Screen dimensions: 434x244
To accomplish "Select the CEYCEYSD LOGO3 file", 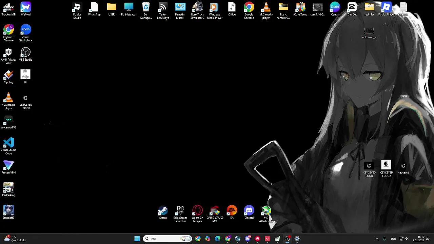I will pyautogui.click(x=26, y=102).
